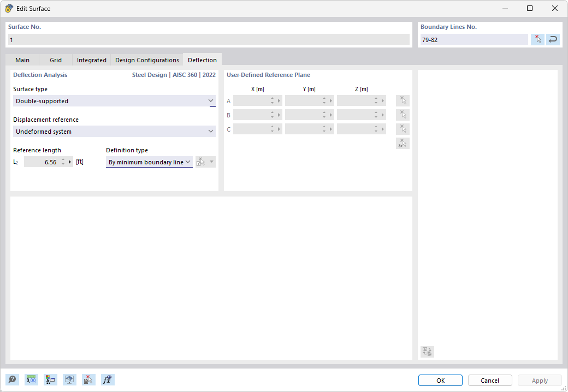Viewport: 568px width, 392px height.
Task: Click inside the Surface No. field
Action: pyautogui.click(x=208, y=39)
